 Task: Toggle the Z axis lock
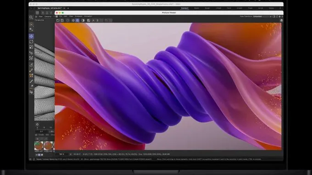(51, 12)
